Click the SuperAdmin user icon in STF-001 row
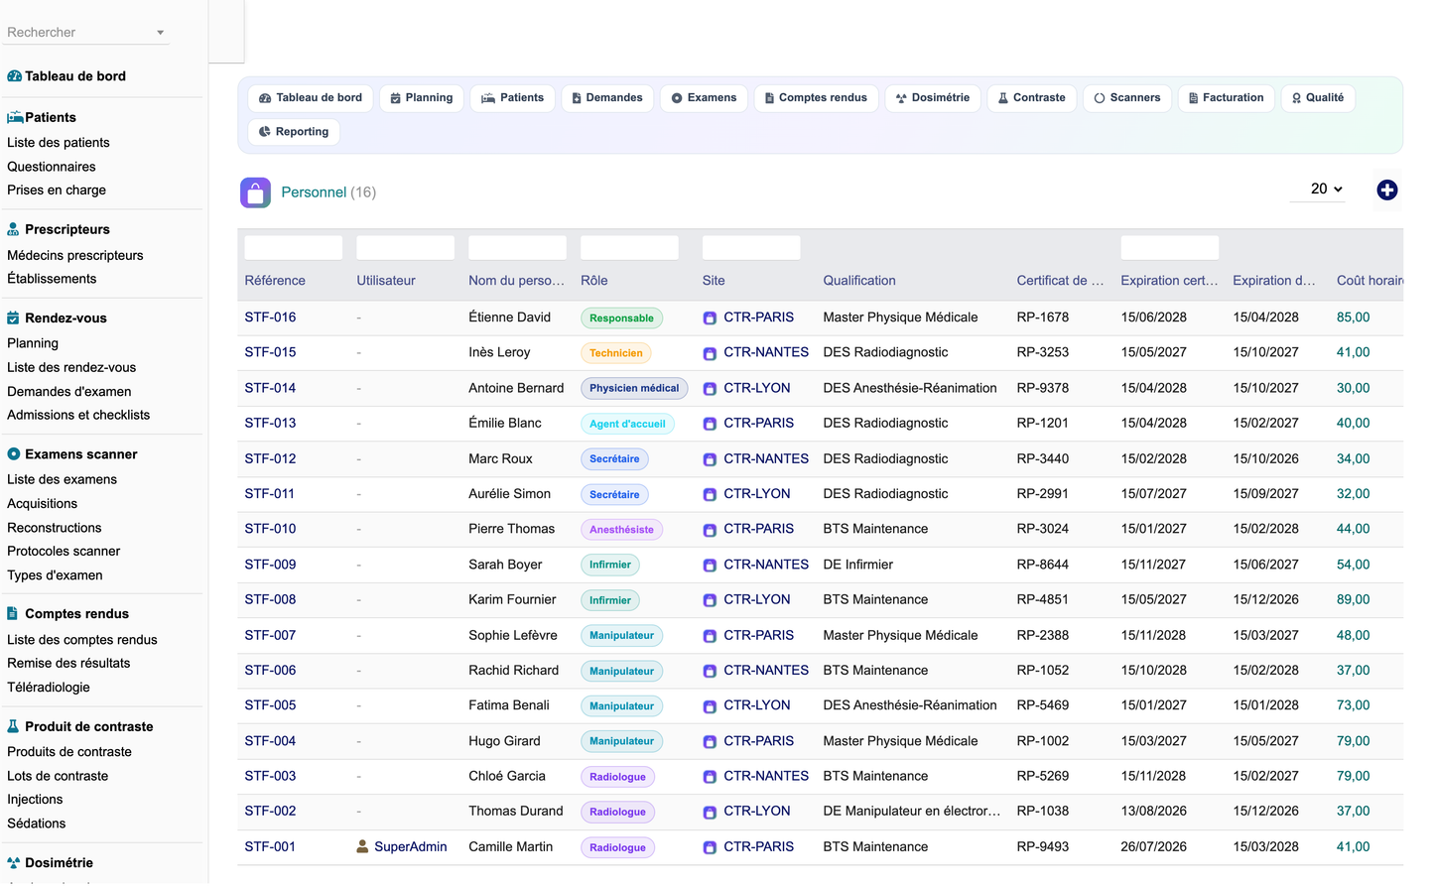 tap(362, 846)
